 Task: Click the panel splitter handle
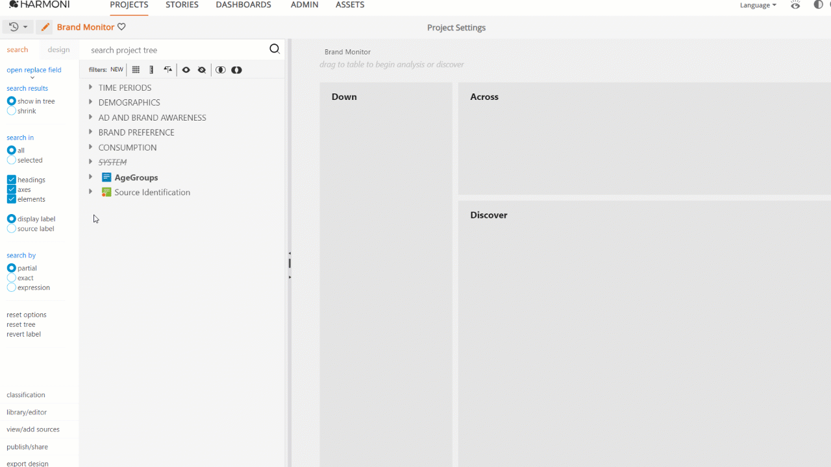290,263
